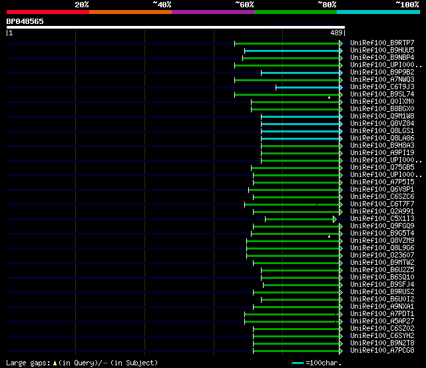Image resolution: width=426 pixels, height=368 pixels.
Task: Click the UniRef100_Q0IXM0 text
Action: click(382, 102)
